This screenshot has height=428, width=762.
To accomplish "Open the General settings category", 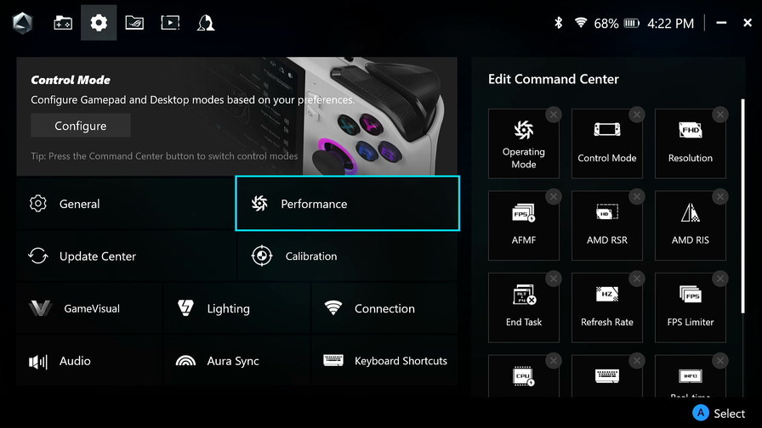I will 126,204.
